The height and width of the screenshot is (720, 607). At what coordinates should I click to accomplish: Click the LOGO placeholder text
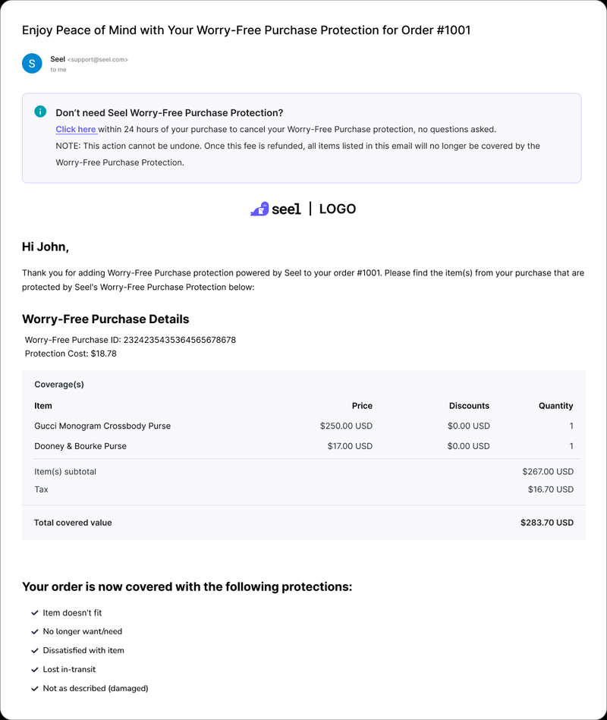337,209
